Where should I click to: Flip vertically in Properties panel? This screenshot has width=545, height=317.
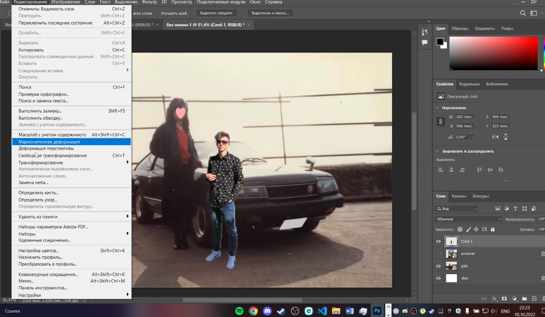[506, 137]
